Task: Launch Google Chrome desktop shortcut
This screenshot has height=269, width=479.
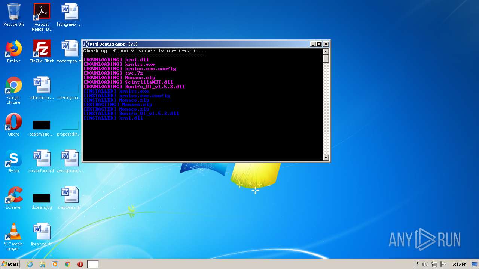Action: coord(13,90)
